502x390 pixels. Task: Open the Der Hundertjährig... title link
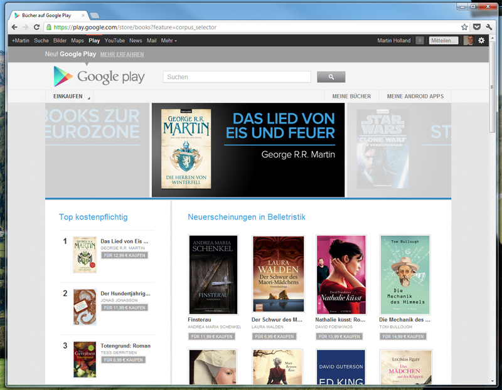[125, 293]
